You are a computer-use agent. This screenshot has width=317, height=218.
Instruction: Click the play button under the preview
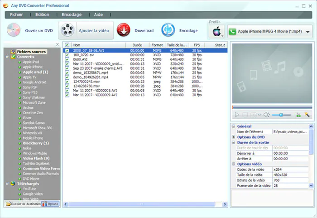click(x=237, y=115)
